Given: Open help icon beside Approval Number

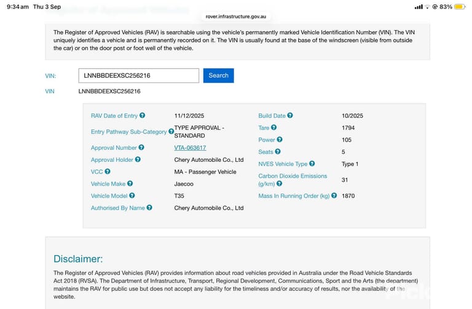Looking at the screenshot, I should 141,147.
